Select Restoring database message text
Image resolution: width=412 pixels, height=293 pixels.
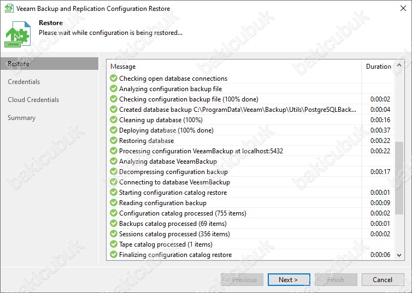(x=146, y=141)
